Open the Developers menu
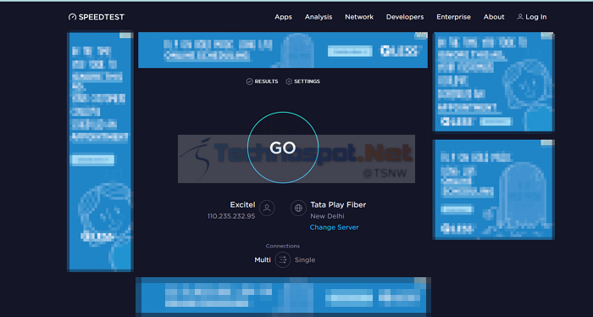The width and height of the screenshot is (593, 317). (405, 17)
